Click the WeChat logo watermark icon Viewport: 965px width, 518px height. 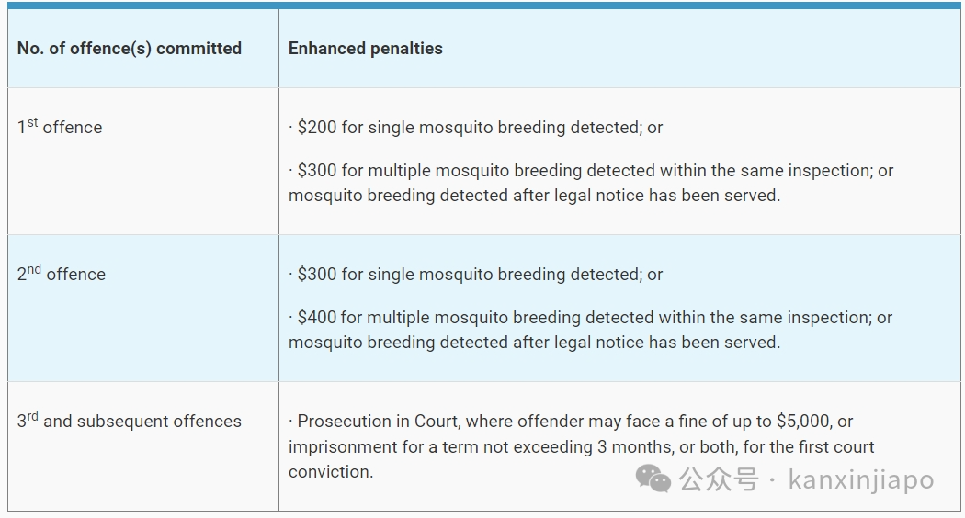653,479
